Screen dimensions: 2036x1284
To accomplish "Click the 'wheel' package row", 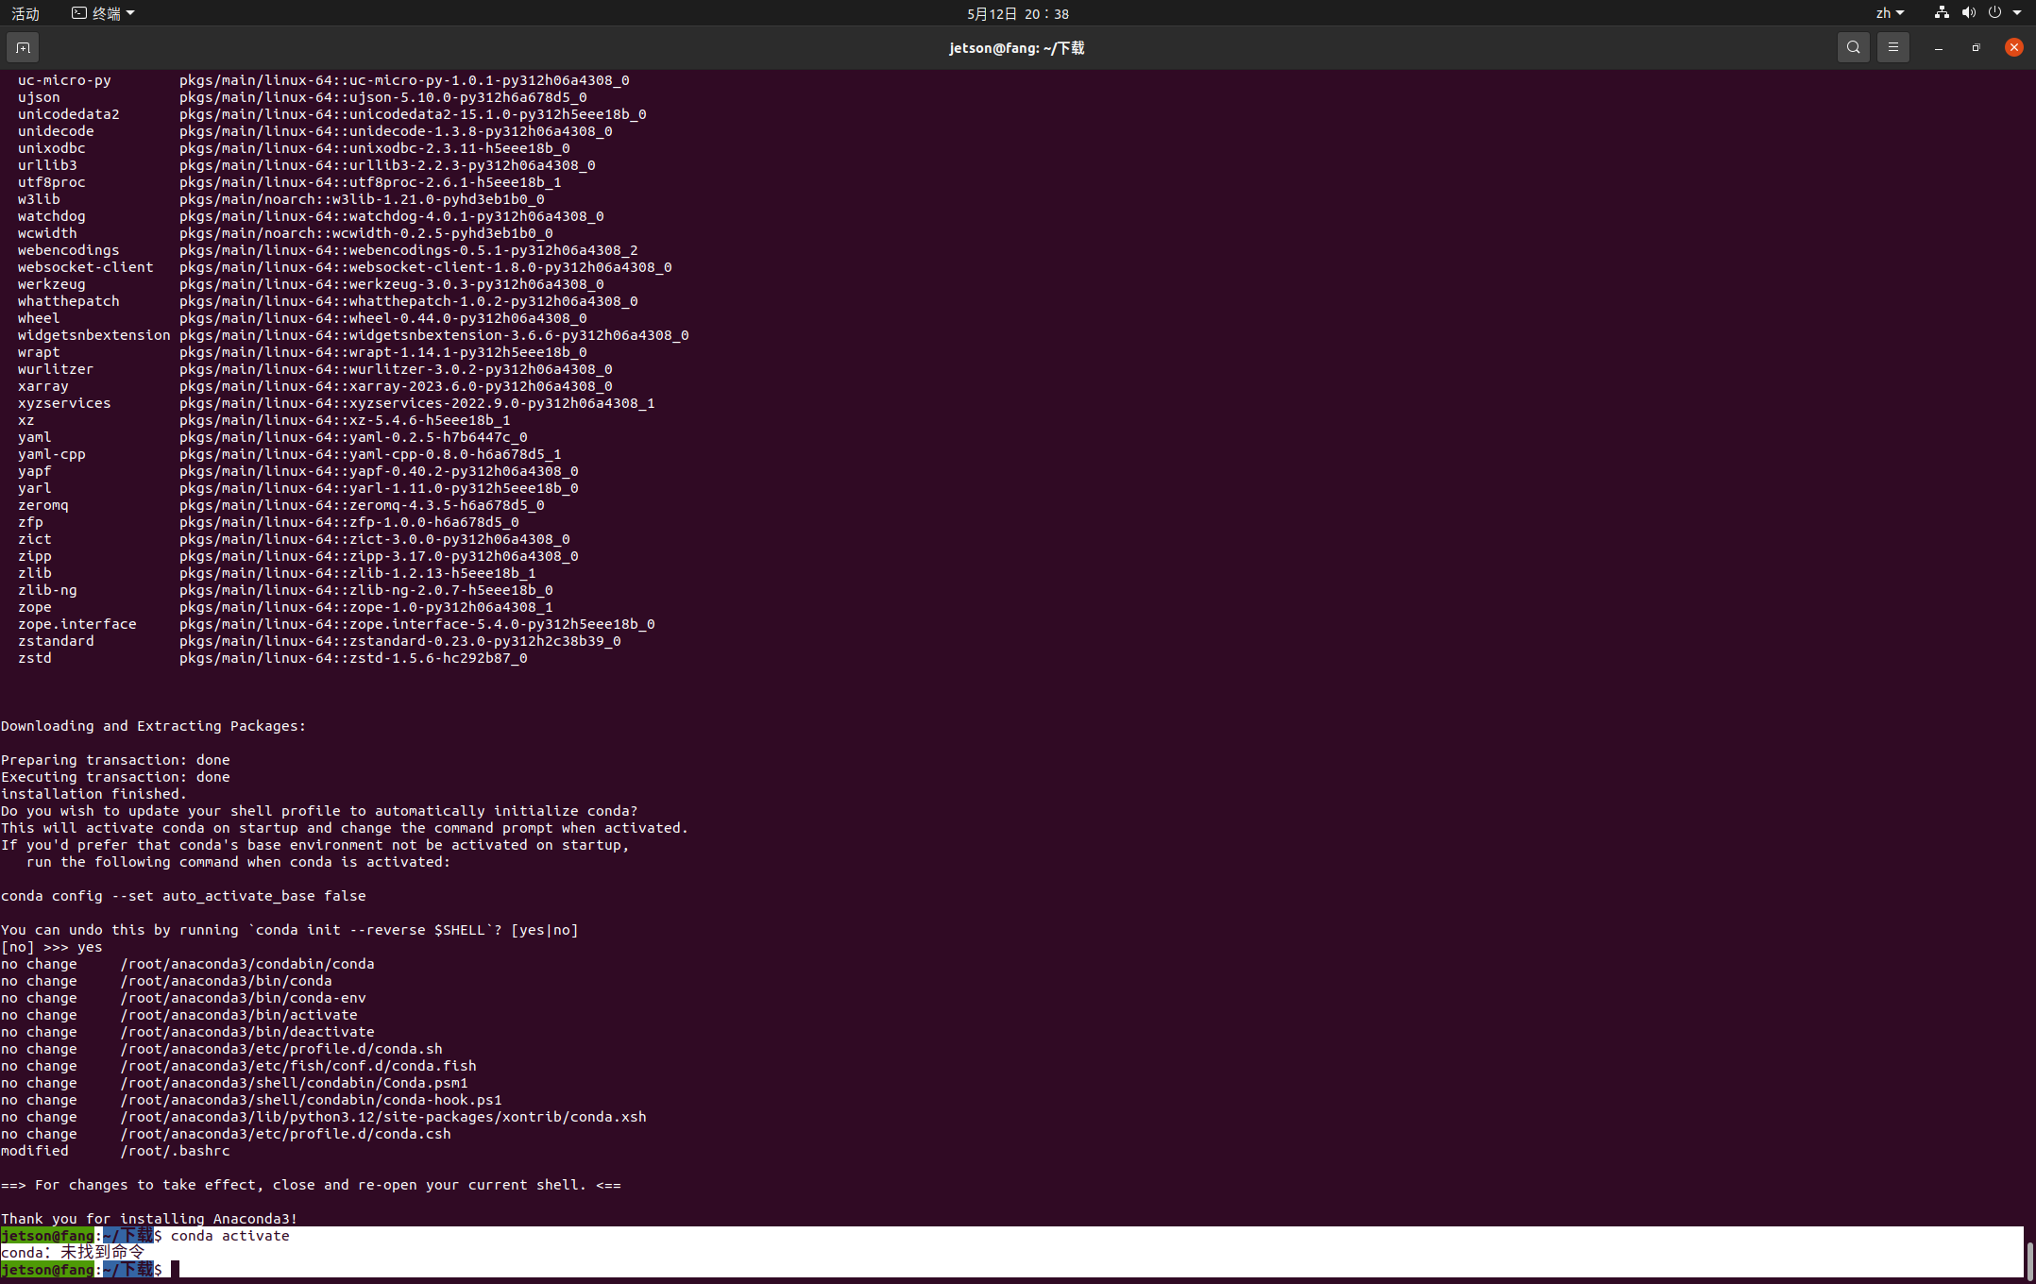I will pos(302,318).
